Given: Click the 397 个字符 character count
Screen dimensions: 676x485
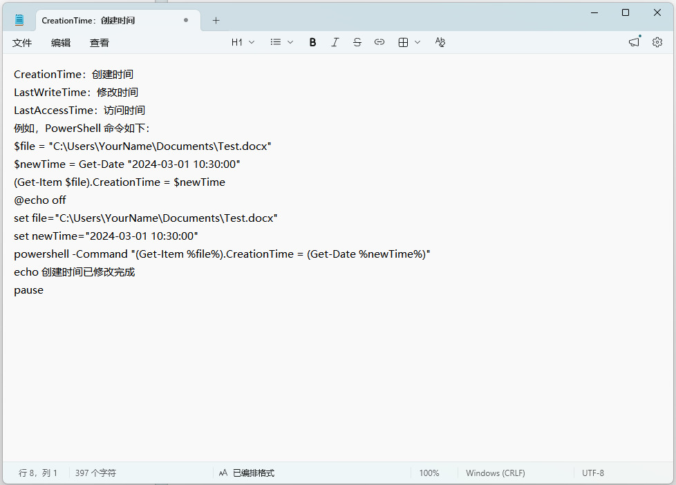Looking at the screenshot, I should point(95,473).
